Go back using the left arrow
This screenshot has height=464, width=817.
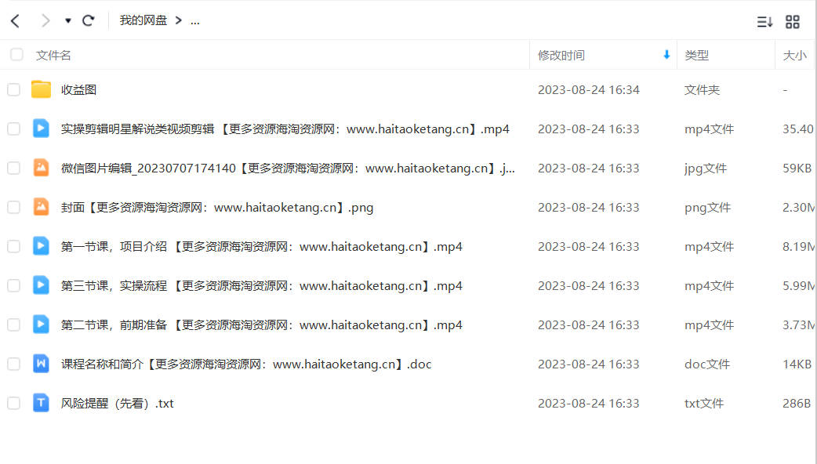tap(15, 21)
